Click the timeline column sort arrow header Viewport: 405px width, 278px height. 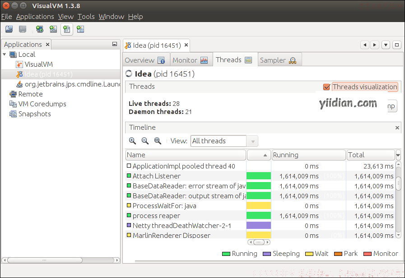point(259,155)
